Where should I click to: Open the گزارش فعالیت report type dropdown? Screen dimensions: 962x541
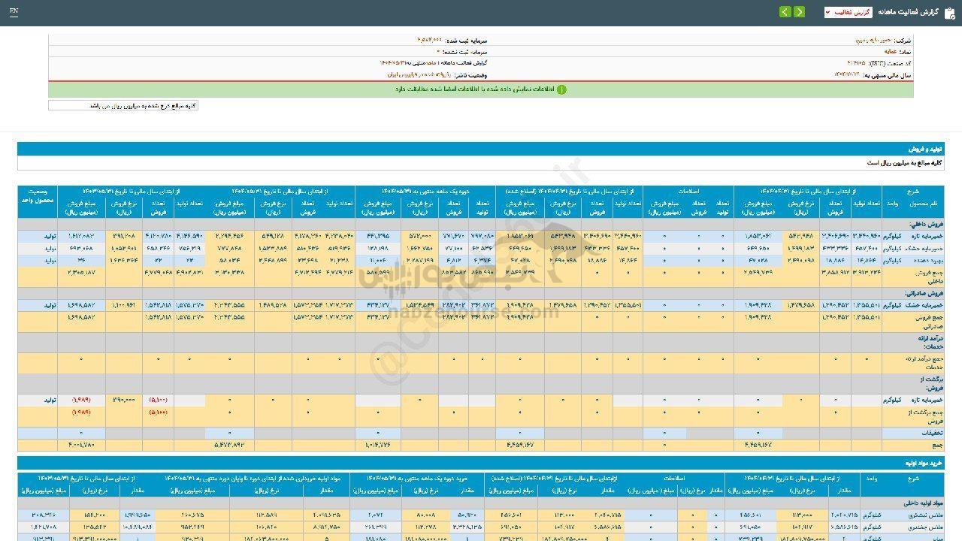pos(848,12)
